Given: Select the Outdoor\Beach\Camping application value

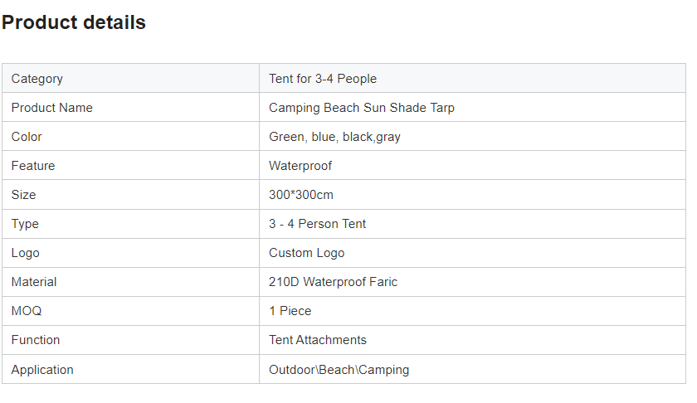Looking at the screenshot, I should 339,370.
